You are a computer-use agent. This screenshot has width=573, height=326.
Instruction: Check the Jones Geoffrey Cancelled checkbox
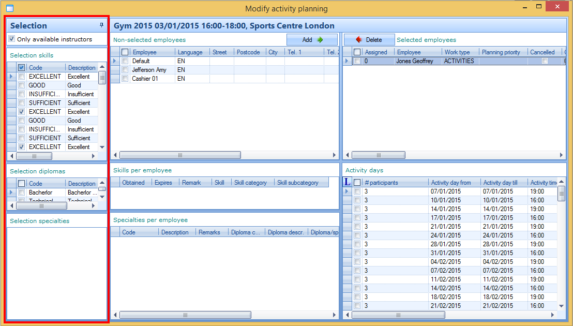545,61
